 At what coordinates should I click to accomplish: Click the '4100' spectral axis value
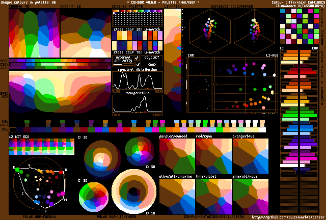[x=116, y=91]
